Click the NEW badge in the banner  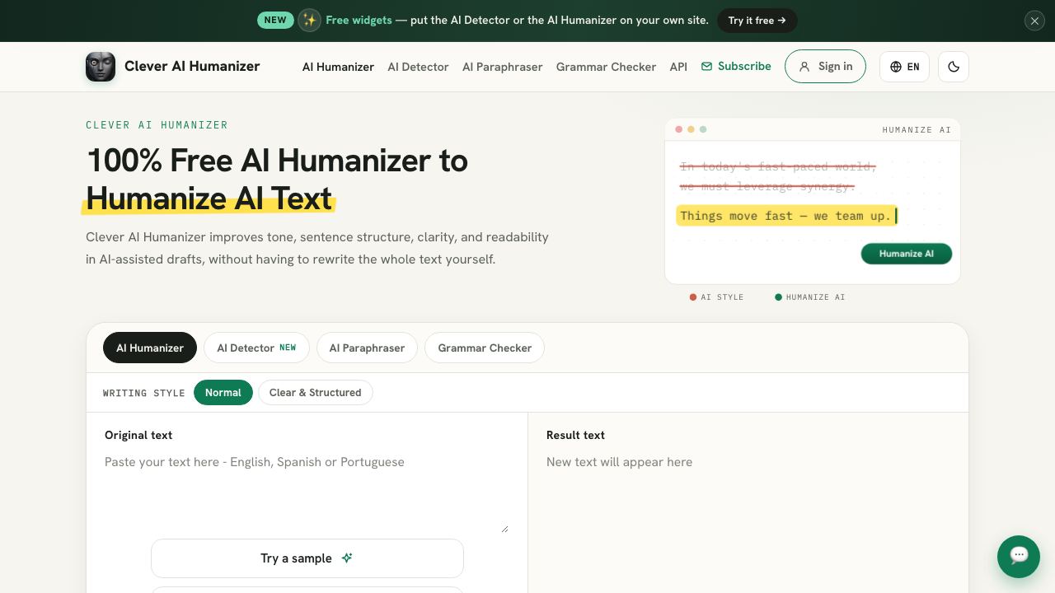[275, 21]
